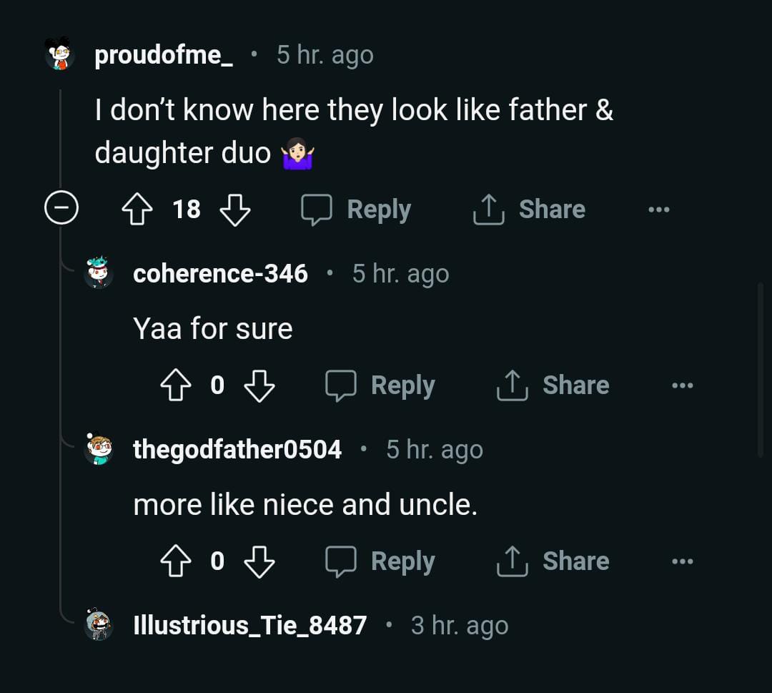
Task: Click the comment thread scrollbar
Action: tap(761, 369)
